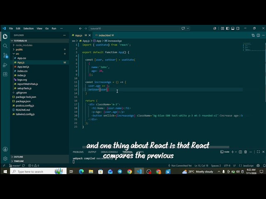The width and height of the screenshot is (266, 199).
Task: Click the new terminal plus icon
Action: 233,152
